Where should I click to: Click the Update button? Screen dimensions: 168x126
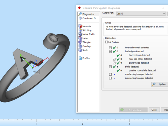click(x=160, y=84)
